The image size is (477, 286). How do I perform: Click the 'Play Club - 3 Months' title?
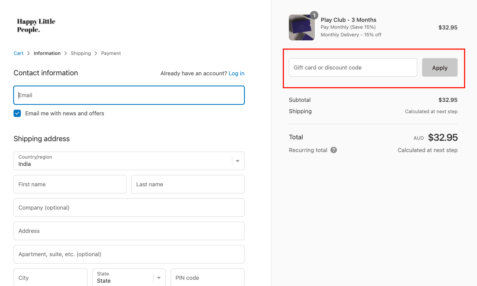tap(348, 20)
